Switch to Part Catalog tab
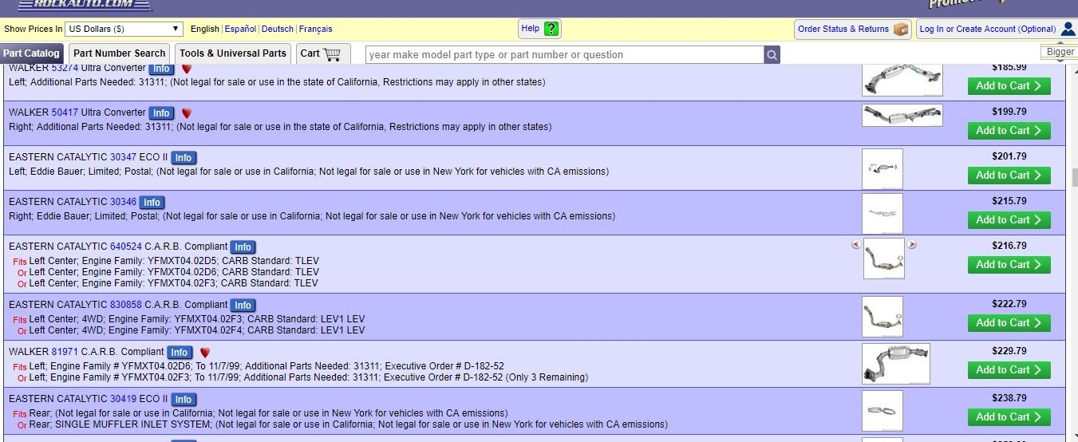The image size is (1078, 442). (32, 53)
